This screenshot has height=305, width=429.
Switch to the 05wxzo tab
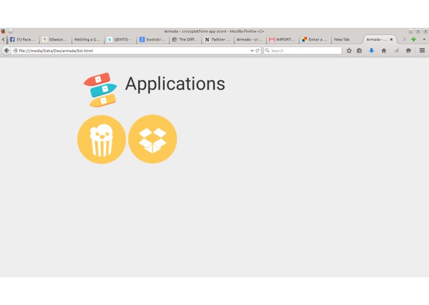click(56, 40)
